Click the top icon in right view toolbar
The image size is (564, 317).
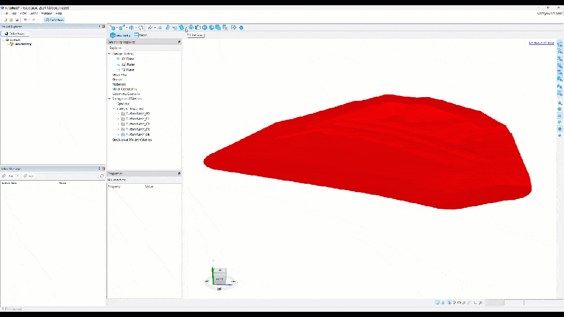tap(559, 45)
